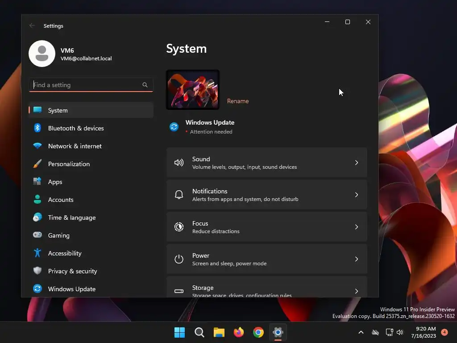Open the Personalization category
457x343 pixels.
click(91, 163)
